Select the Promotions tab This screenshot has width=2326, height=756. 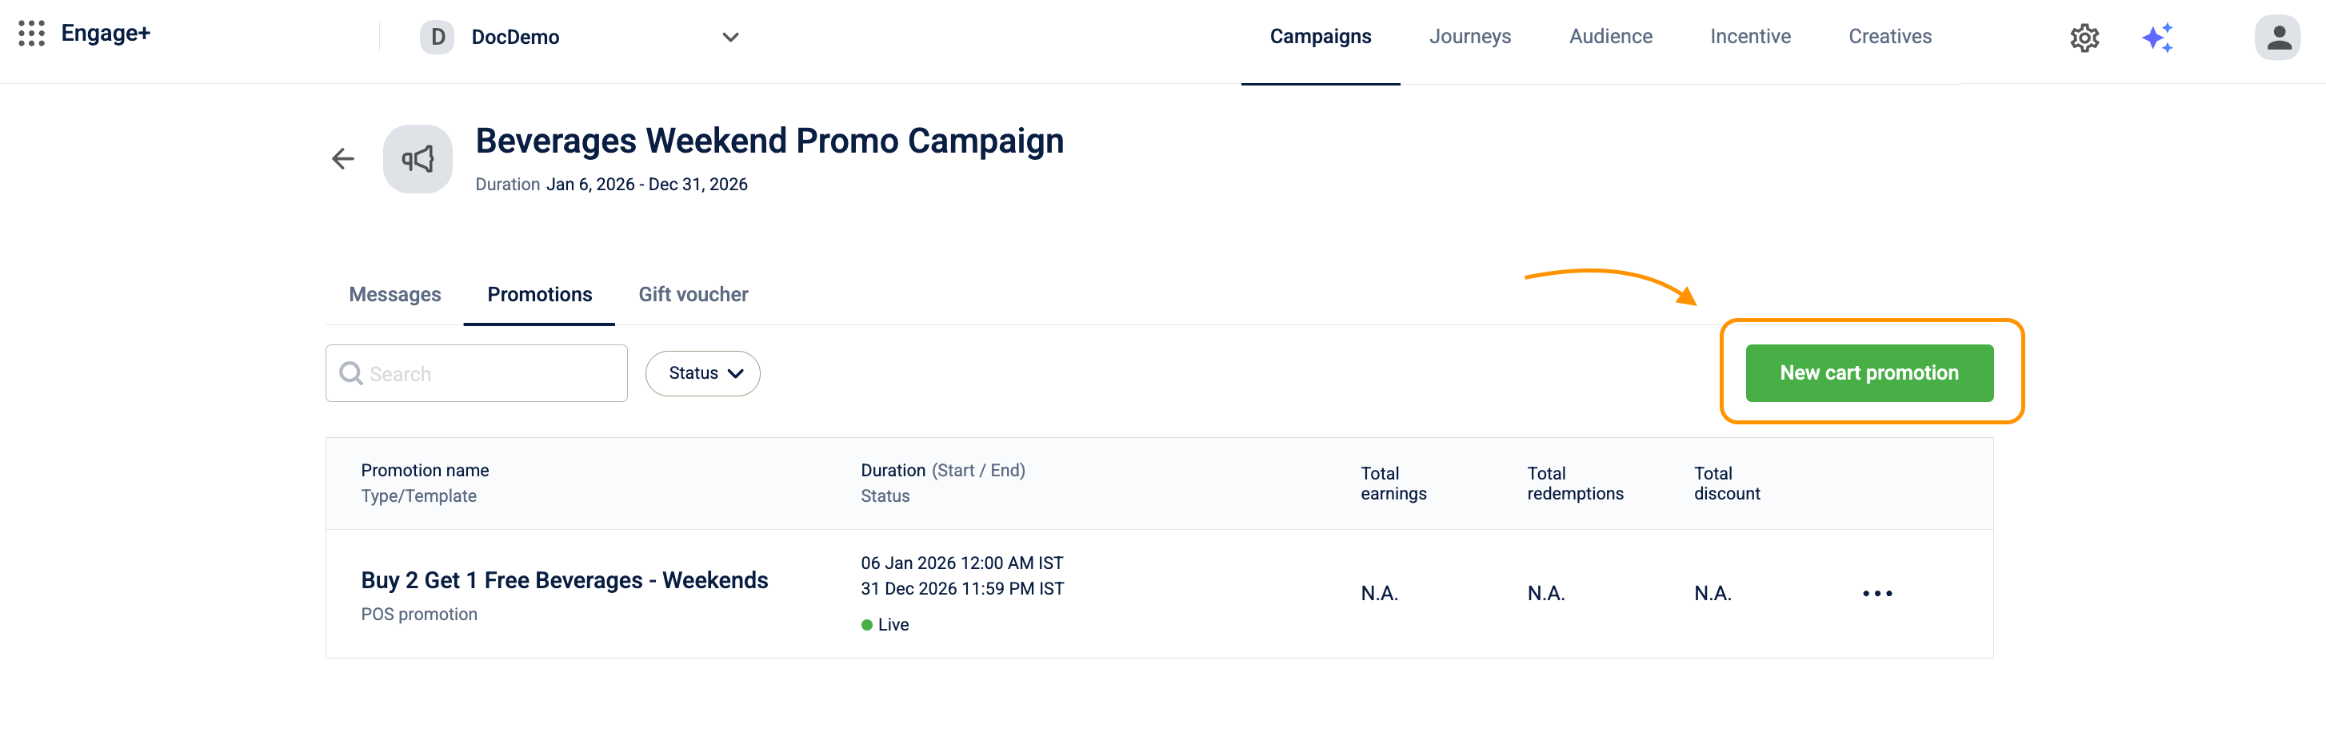coord(539,295)
